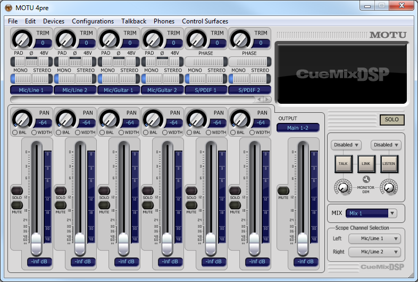Set Mic/Line 1 to STEREO mode
Viewport: 418px width, 282px height.
[x=42, y=79]
